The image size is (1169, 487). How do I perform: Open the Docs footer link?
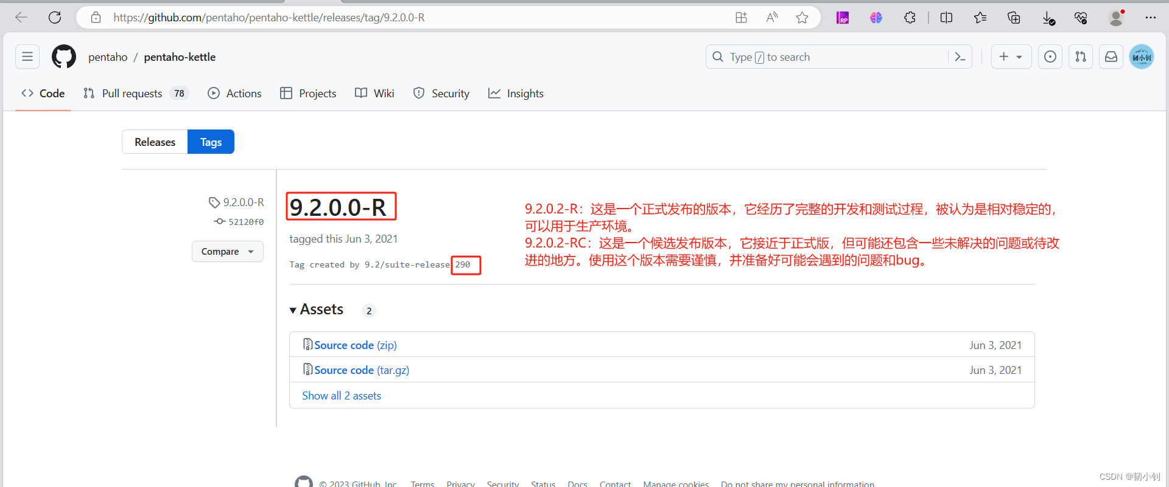[577, 483]
